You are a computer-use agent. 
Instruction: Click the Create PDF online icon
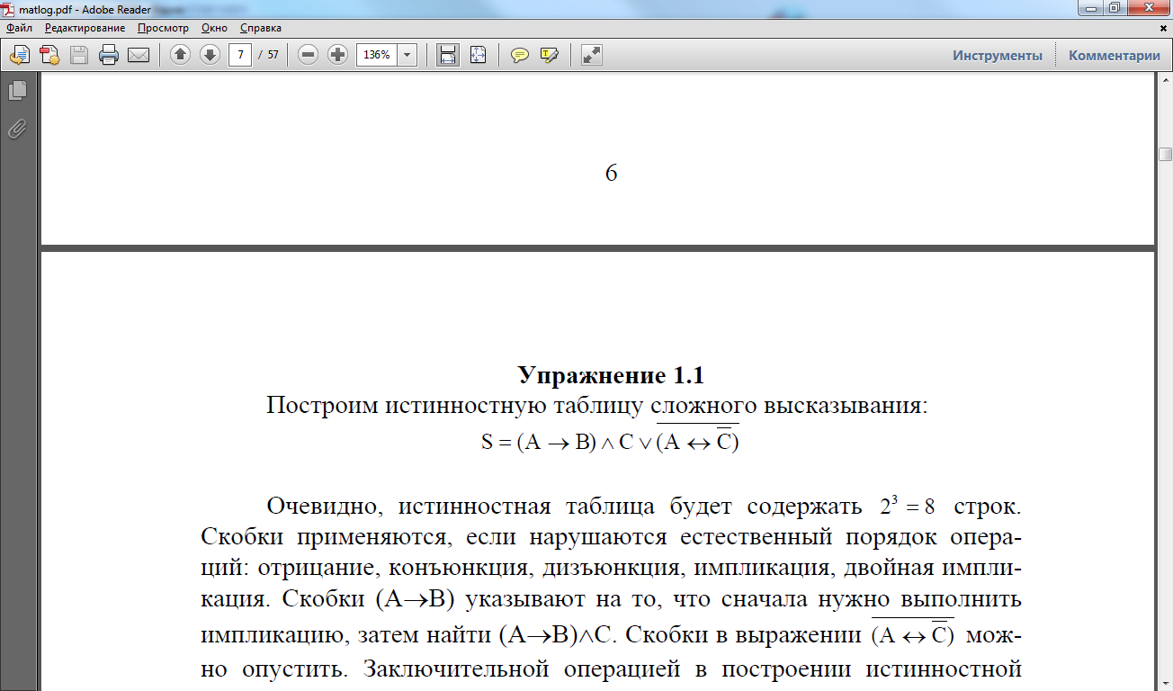pos(49,55)
